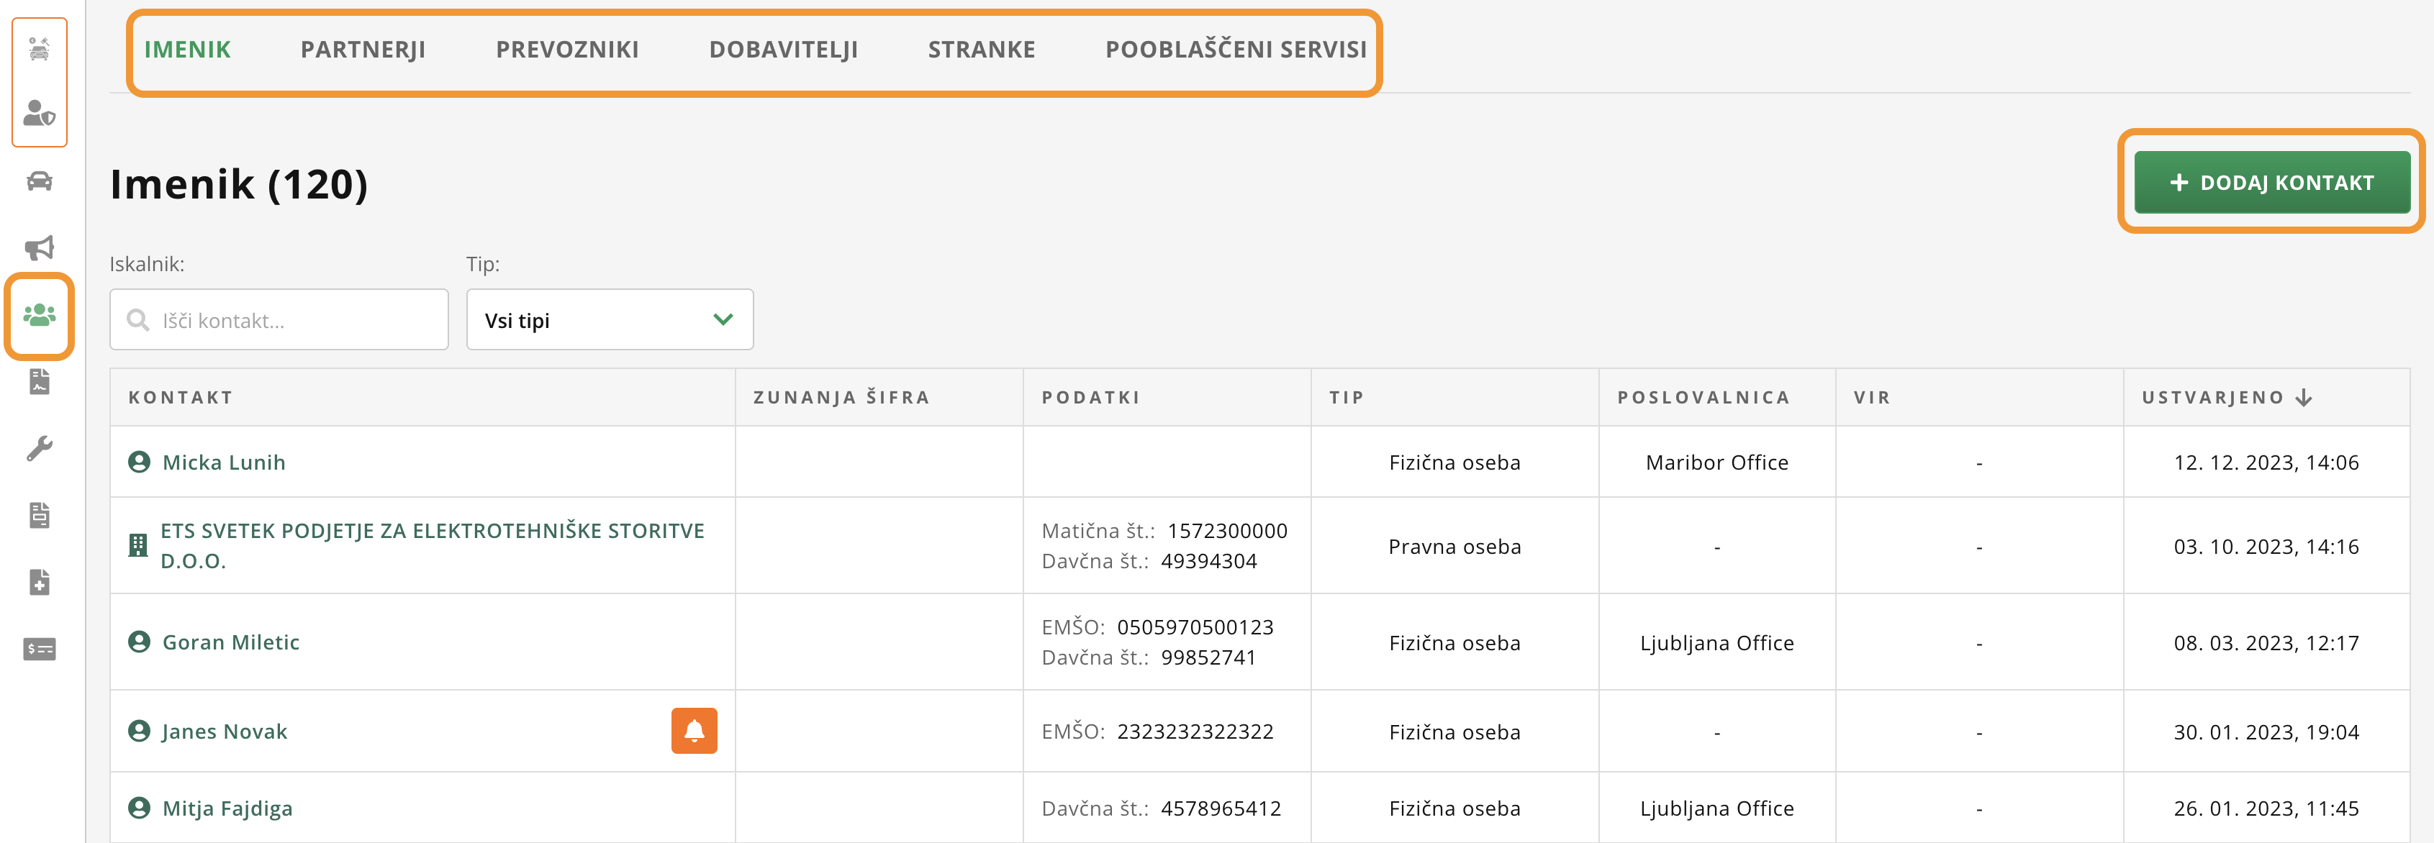The image size is (2434, 843).
Task: Open the Pooblaščeni servisi tab
Action: (1235, 50)
